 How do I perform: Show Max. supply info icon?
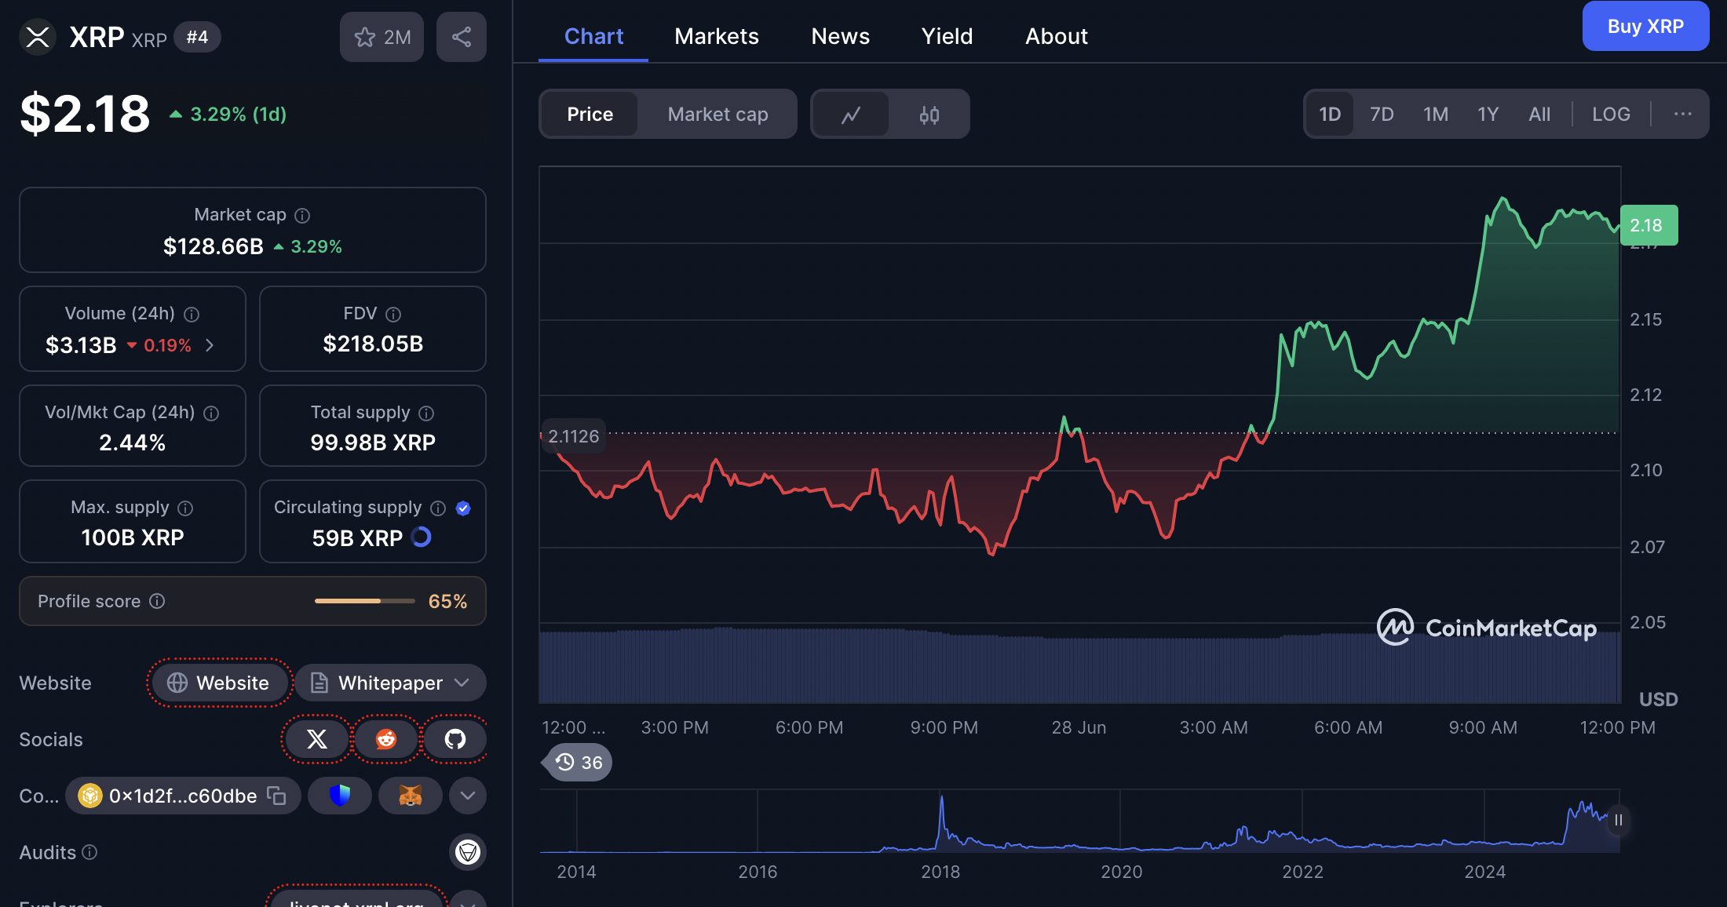[185, 508]
